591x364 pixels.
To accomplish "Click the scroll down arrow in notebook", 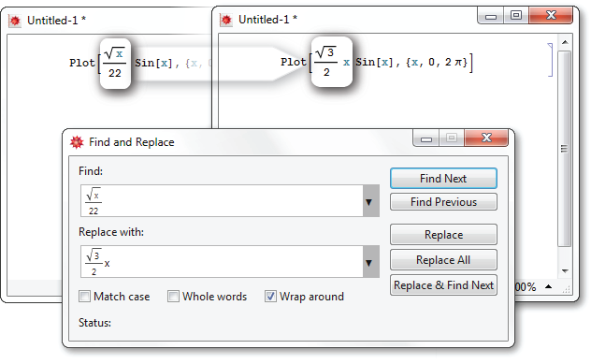I will pos(565,270).
